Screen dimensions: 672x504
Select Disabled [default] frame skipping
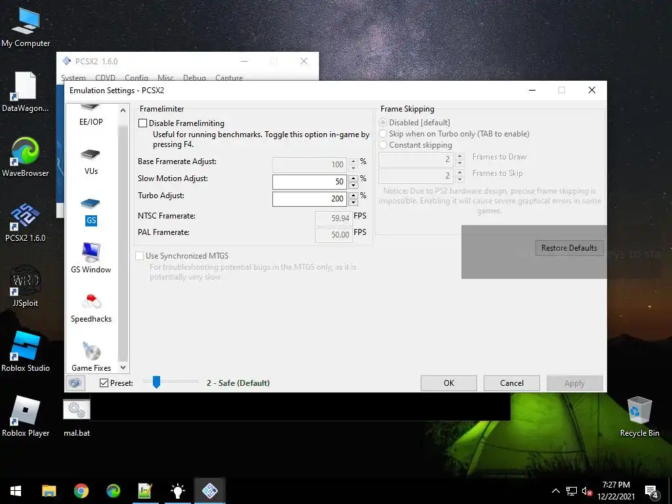coord(383,123)
